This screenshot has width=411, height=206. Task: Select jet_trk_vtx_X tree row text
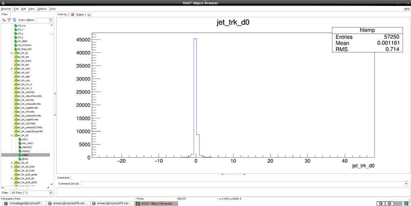point(25,84)
